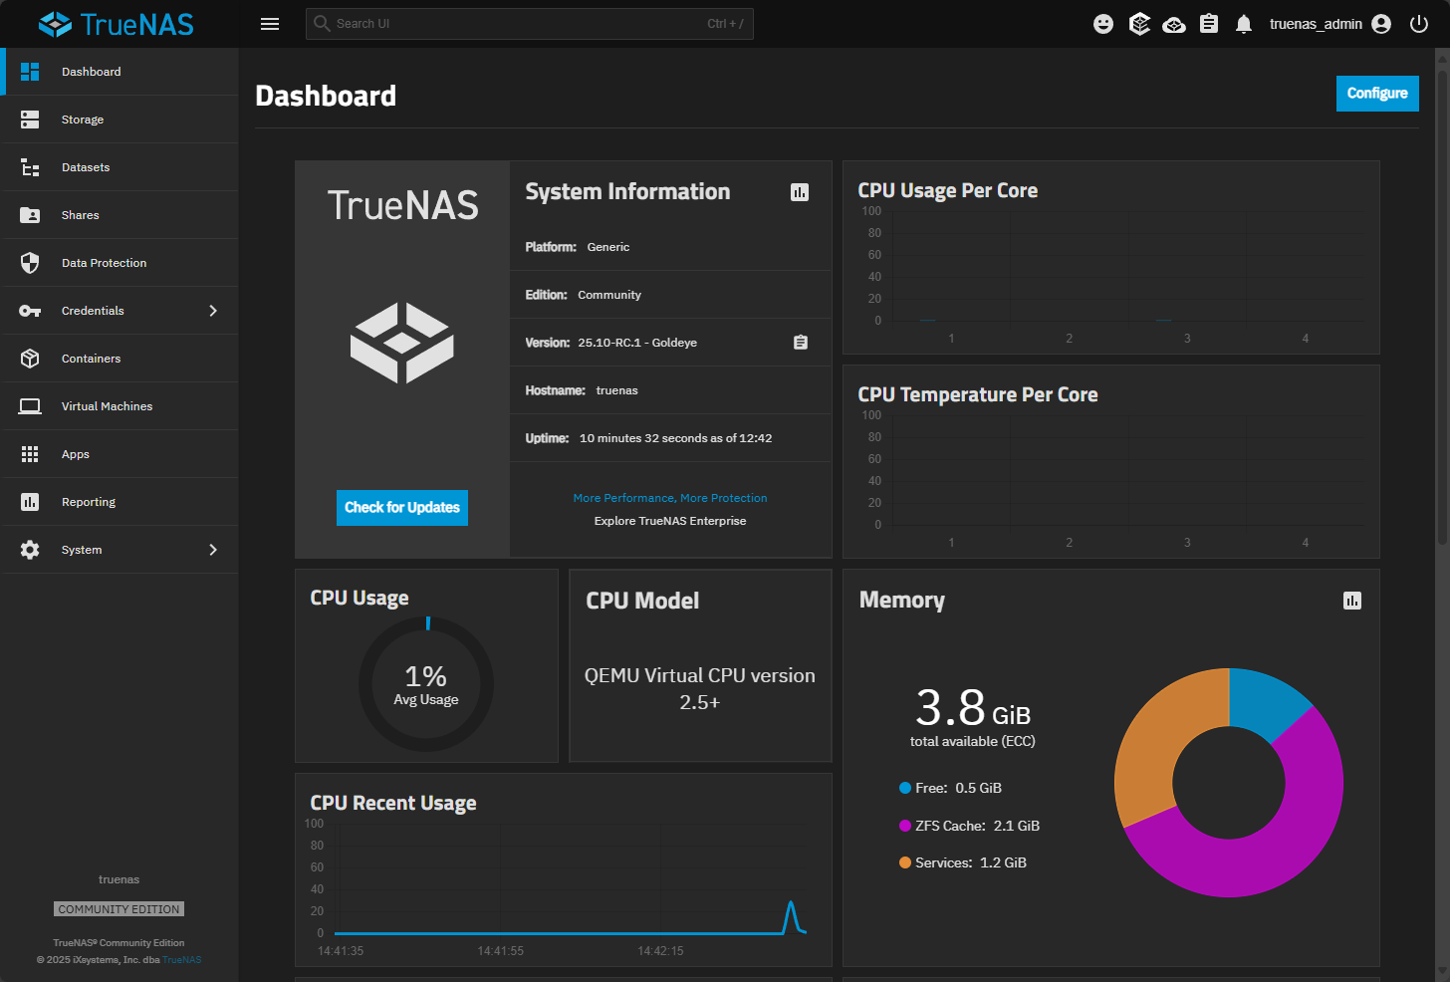Click the Check for Updates button

402,508
